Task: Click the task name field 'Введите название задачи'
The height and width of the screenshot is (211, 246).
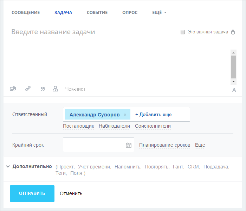Action: pyautogui.click(x=53, y=32)
